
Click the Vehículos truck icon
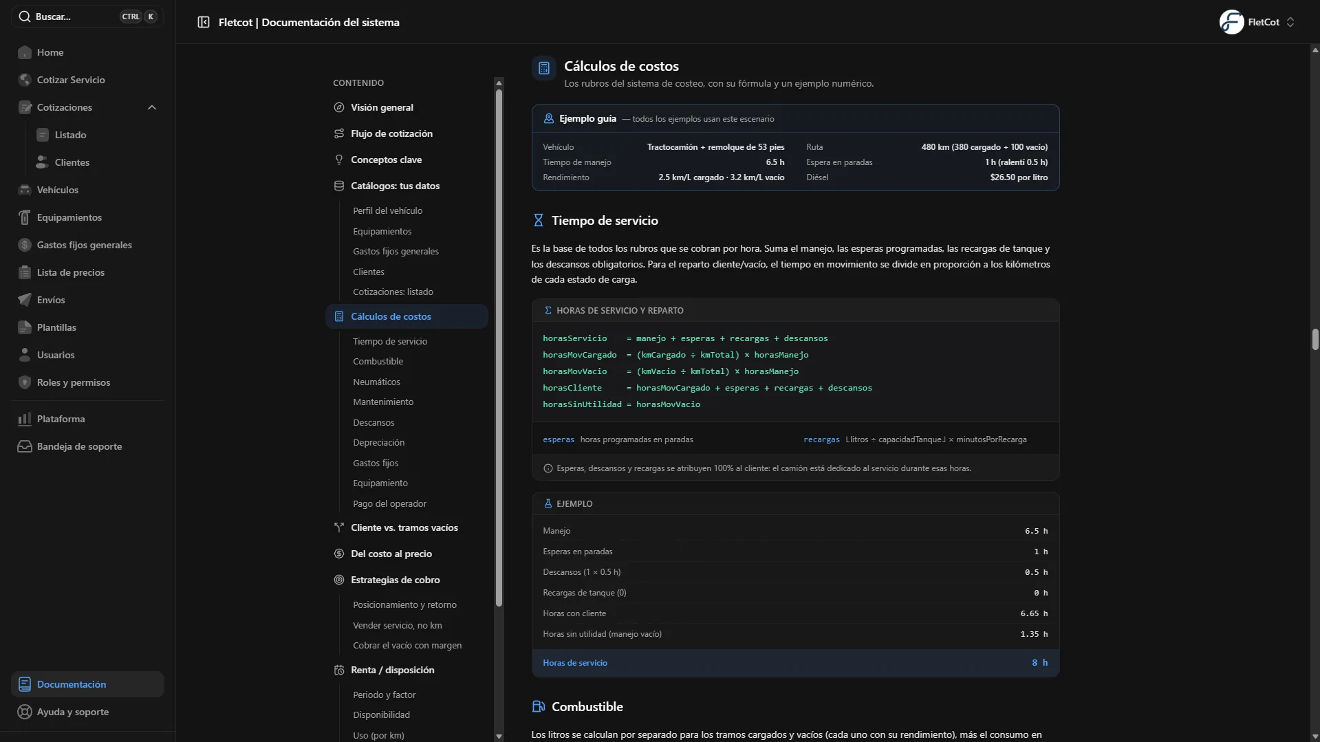coord(25,190)
